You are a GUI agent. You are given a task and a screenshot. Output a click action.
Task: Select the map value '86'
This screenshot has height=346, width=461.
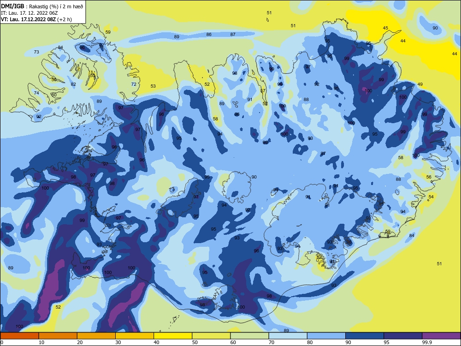pyautogui.click(x=209, y=35)
